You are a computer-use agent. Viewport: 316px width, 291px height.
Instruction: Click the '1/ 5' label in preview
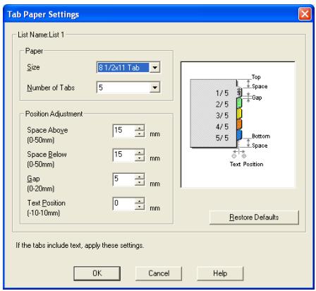[x=222, y=93]
